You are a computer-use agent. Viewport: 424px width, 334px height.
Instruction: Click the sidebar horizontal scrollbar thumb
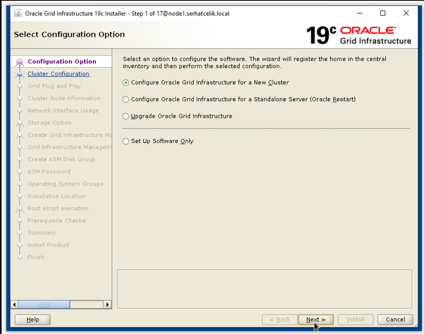coord(44,305)
